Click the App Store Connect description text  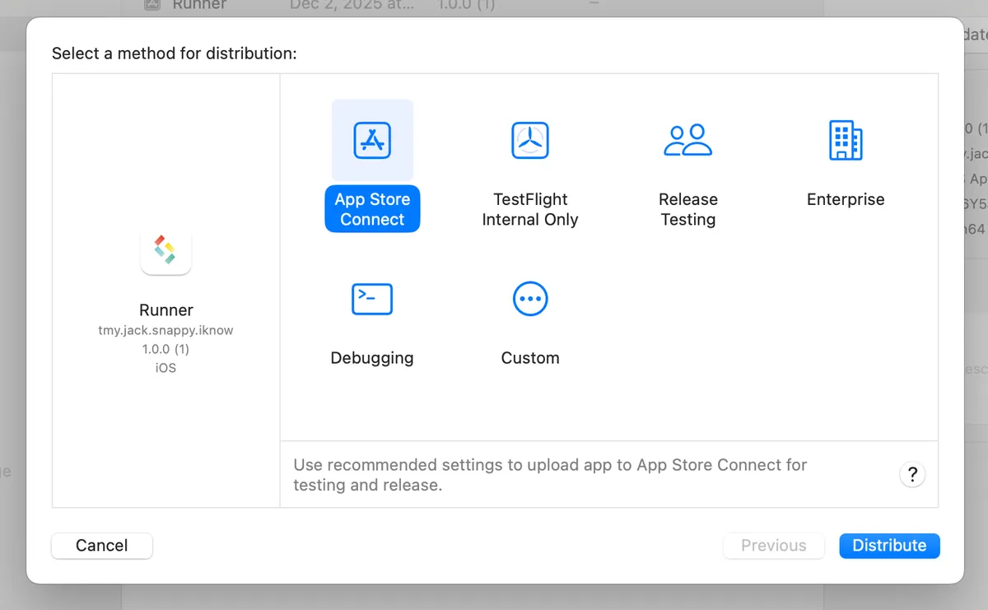549,475
